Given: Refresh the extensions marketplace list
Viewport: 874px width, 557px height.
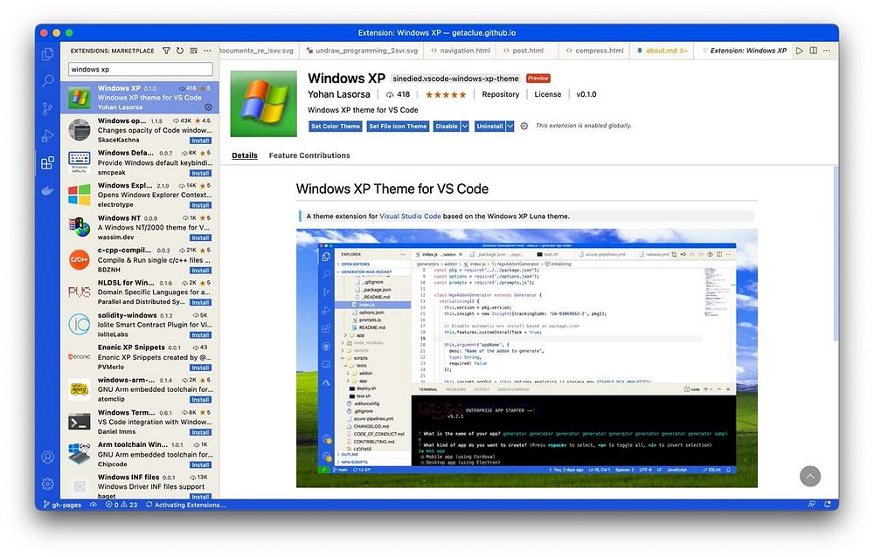Looking at the screenshot, I should [179, 51].
